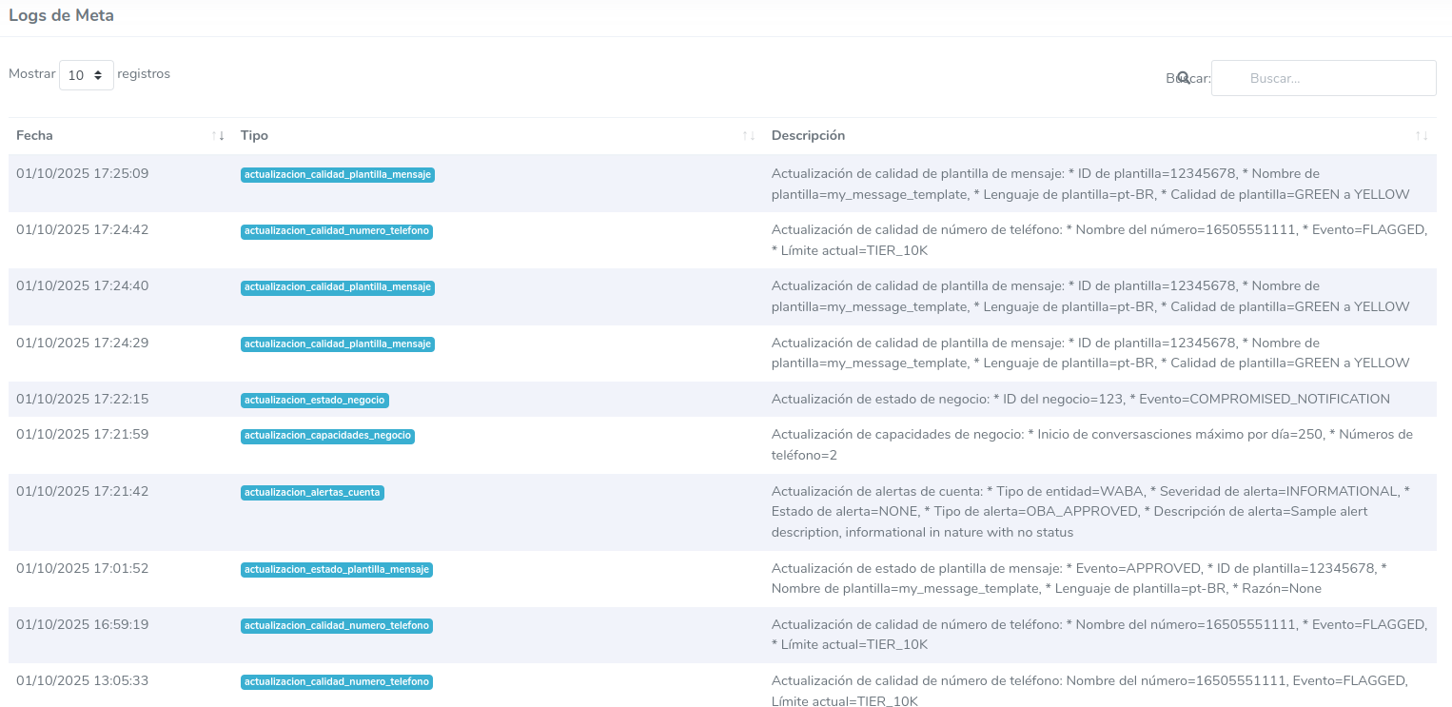Click the actualizacion_alertas_cuenta type badge
This screenshot has height=707, width=1452.
312,493
